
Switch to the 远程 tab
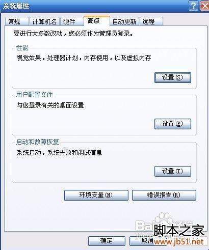(151, 21)
